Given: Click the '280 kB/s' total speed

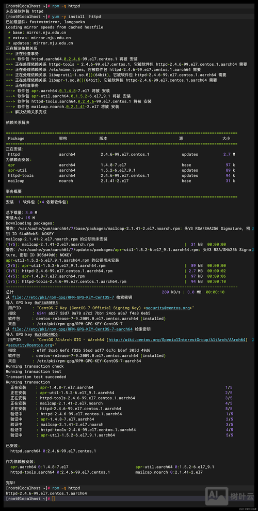Looking at the screenshot, I should click(171, 292).
